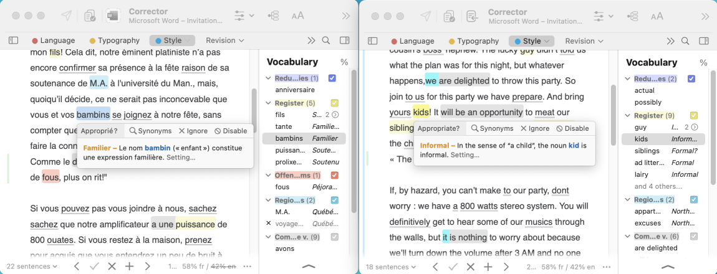Click Ignore in the English kid popup
Screen dimensions: 717x274
coord(534,129)
